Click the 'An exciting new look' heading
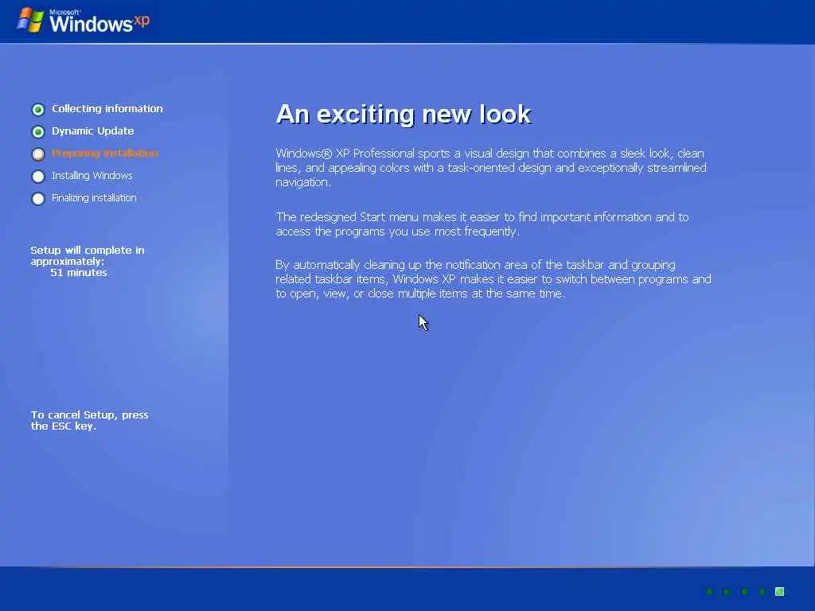Screen dimensions: 815x611 [404, 114]
